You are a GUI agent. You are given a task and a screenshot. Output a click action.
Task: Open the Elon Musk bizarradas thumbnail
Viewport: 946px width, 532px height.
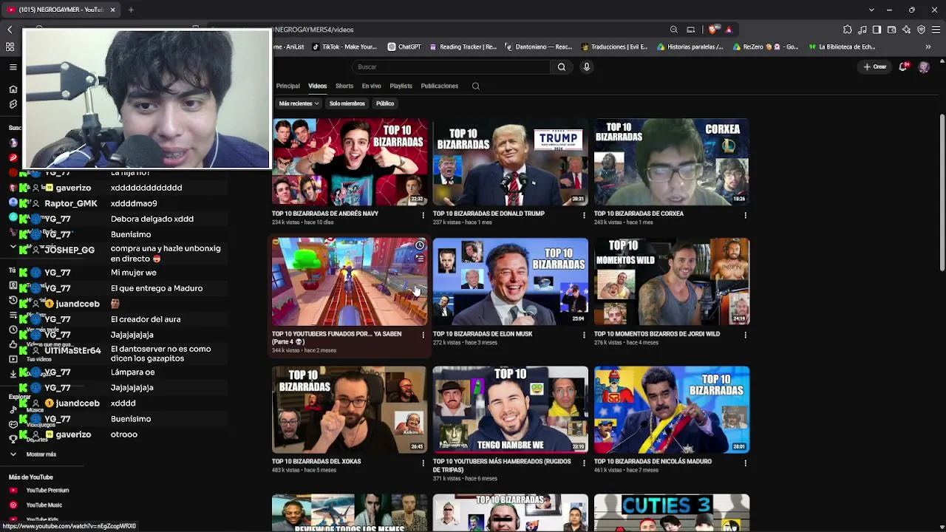511,282
